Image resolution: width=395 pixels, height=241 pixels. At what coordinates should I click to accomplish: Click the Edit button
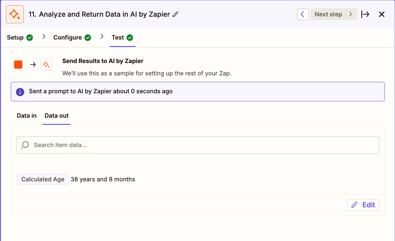coord(363,205)
